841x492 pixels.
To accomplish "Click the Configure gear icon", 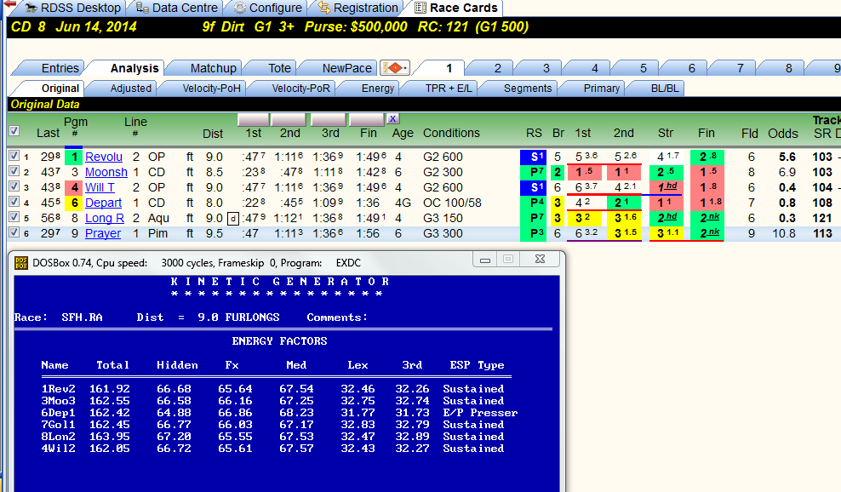I will (x=240, y=8).
